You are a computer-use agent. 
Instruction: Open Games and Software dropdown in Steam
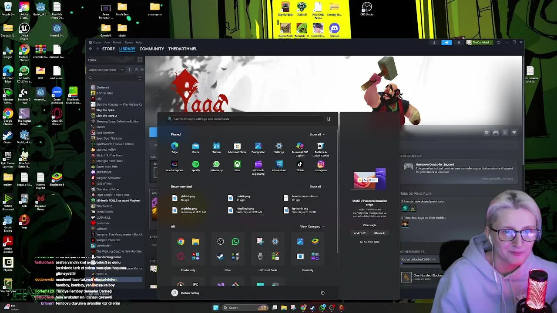point(106,70)
